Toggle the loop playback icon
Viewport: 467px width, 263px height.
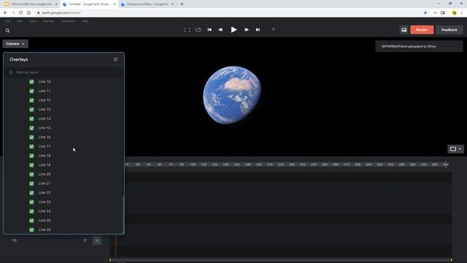tap(198, 30)
